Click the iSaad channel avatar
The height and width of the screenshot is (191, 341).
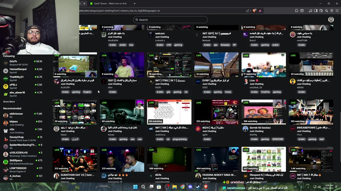point(56,129)
